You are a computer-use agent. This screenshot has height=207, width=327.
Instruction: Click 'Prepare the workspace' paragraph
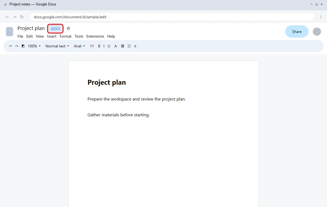[137, 99]
